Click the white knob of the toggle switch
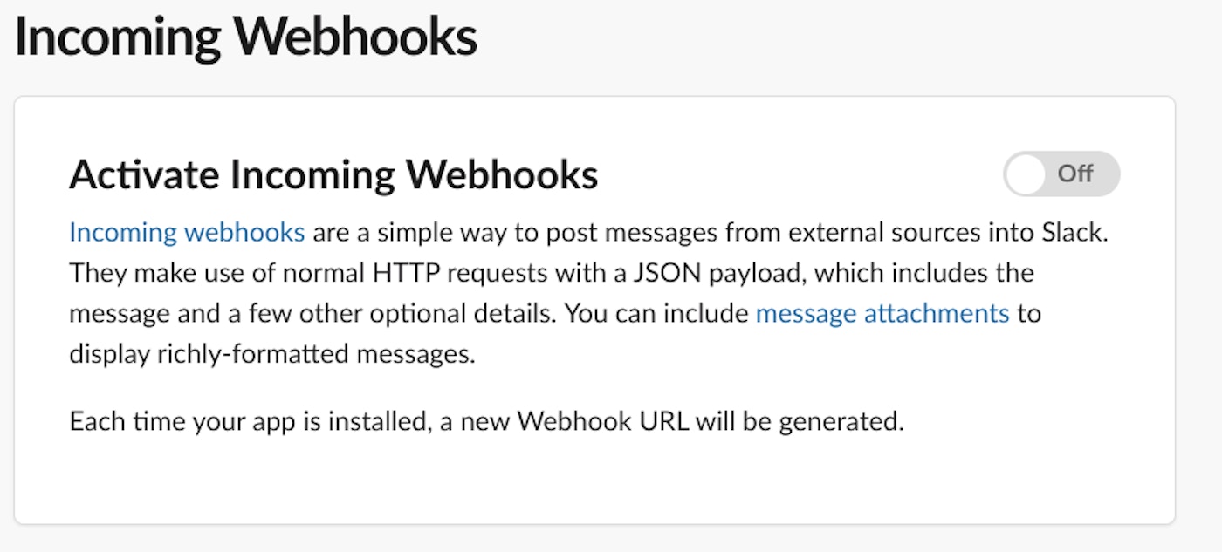1222x552 pixels. point(1026,174)
